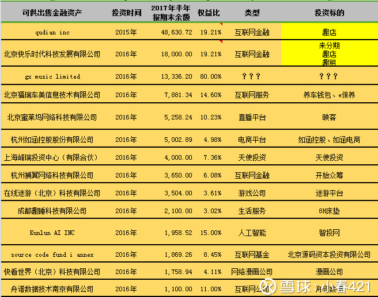Select the 类型 column header
The image size is (378, 297).
tap(252, 13)
